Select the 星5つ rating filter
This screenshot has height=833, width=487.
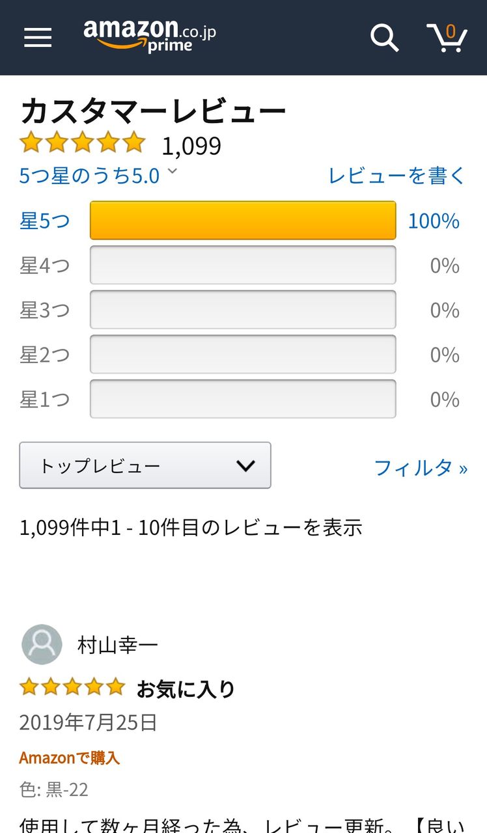(x=44, y=221)
